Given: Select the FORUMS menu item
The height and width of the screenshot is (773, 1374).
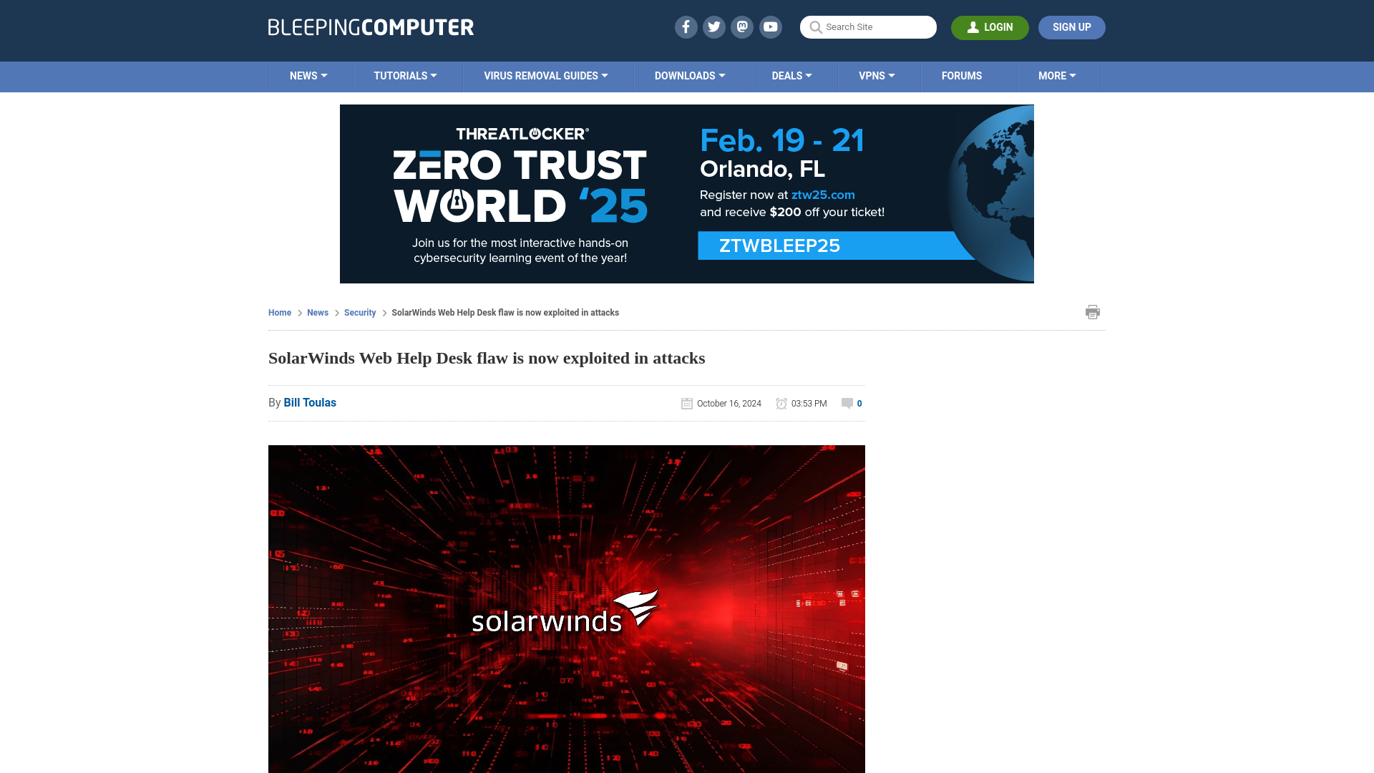Looking at the screenshot, I should point(962,75).
